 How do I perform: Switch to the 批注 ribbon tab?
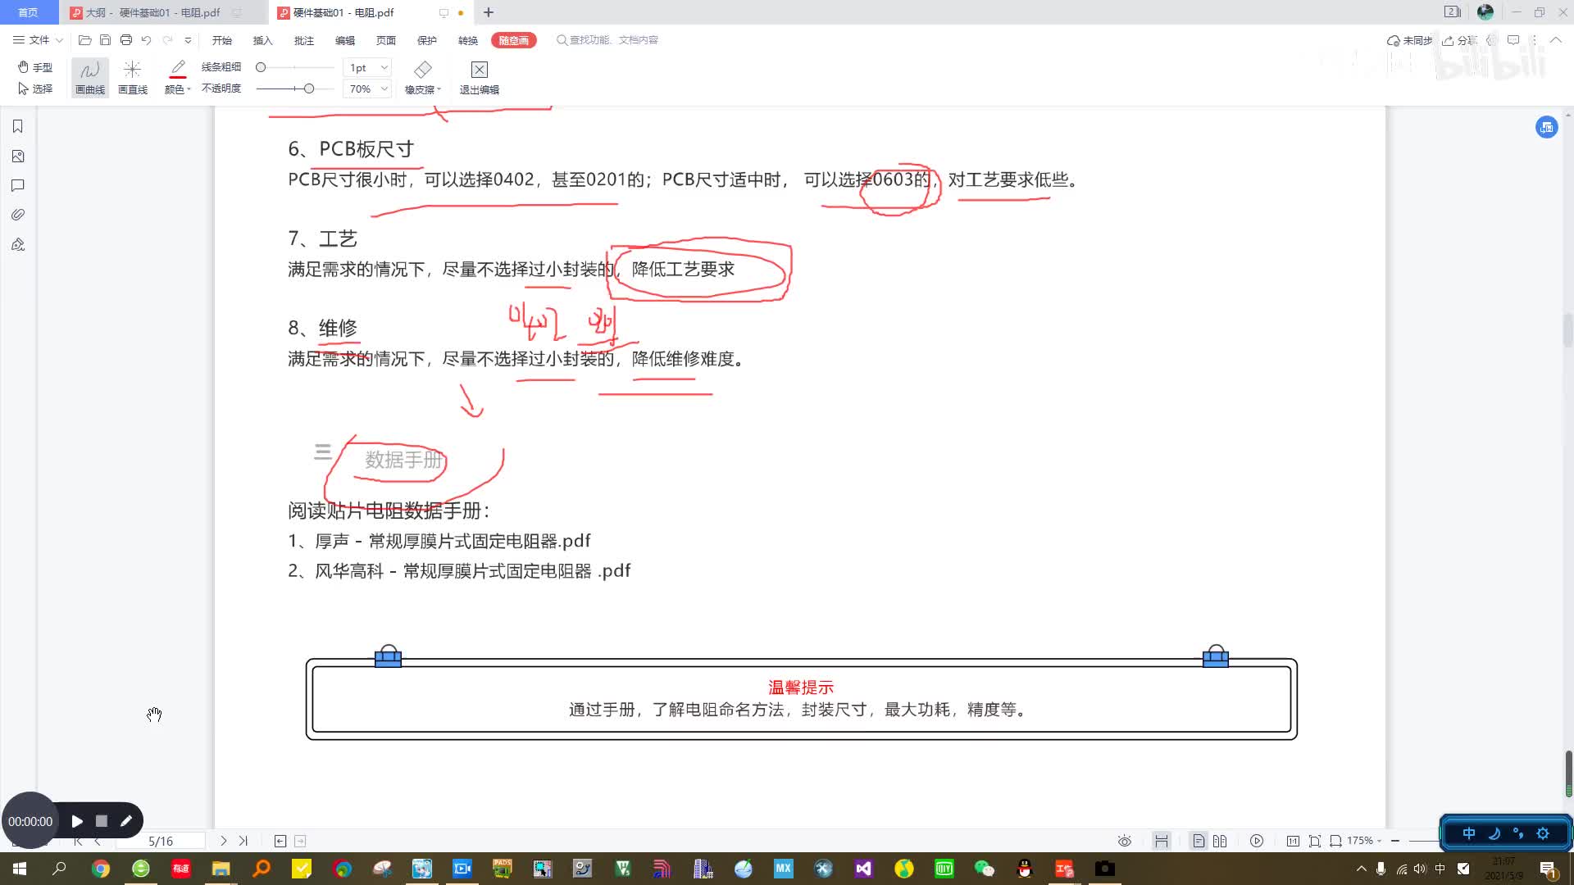[x=303, y=40]
